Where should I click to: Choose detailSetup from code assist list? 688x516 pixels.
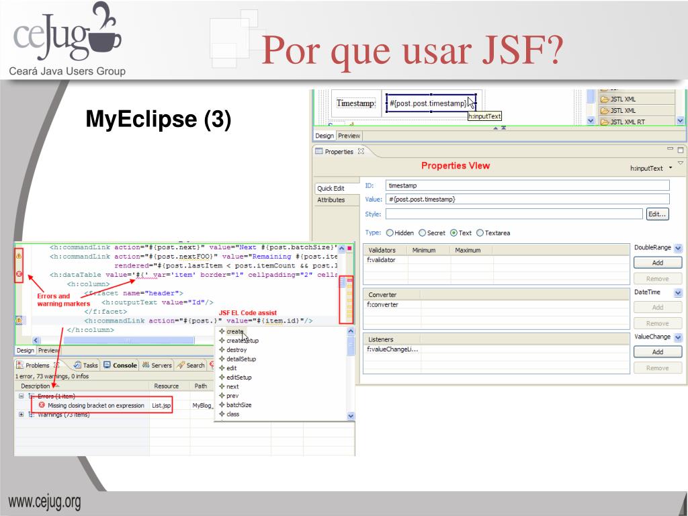tap(241, 359)
